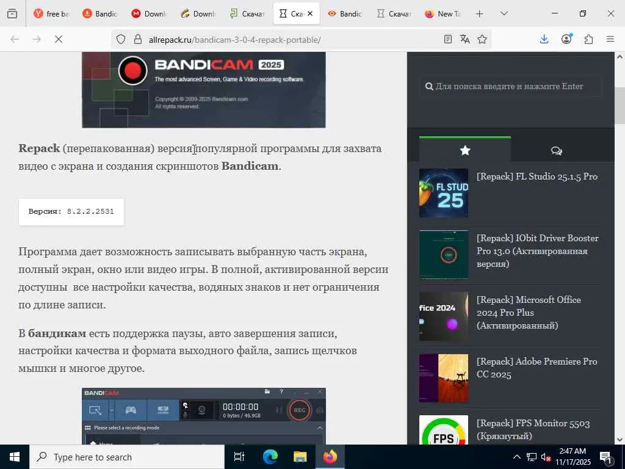Close the active 'Ска' tab
The width and height of the screenshot is (625, 469).
coord(310,13)
